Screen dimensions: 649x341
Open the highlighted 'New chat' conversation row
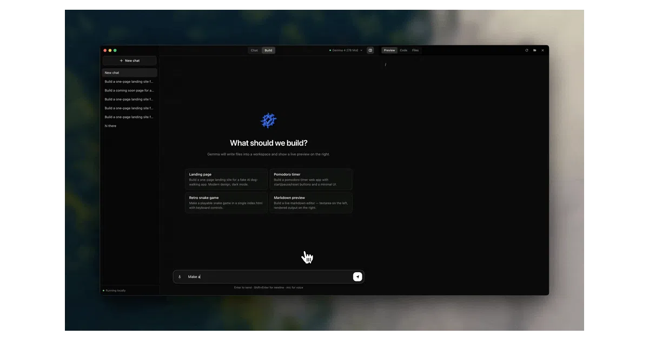tap(130, 73)
